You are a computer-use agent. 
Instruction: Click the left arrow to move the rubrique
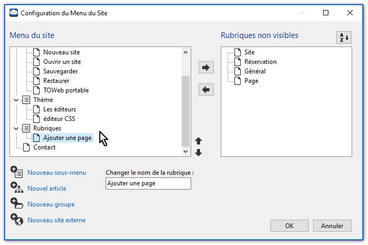206,90
